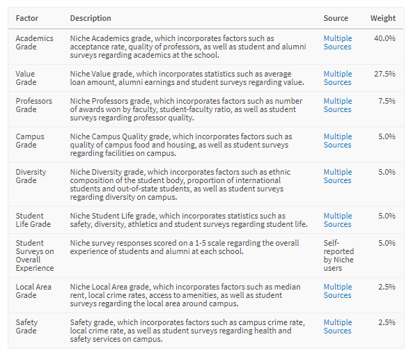Select the 40.0% weight value
The image size is (413, 355).
385,38
